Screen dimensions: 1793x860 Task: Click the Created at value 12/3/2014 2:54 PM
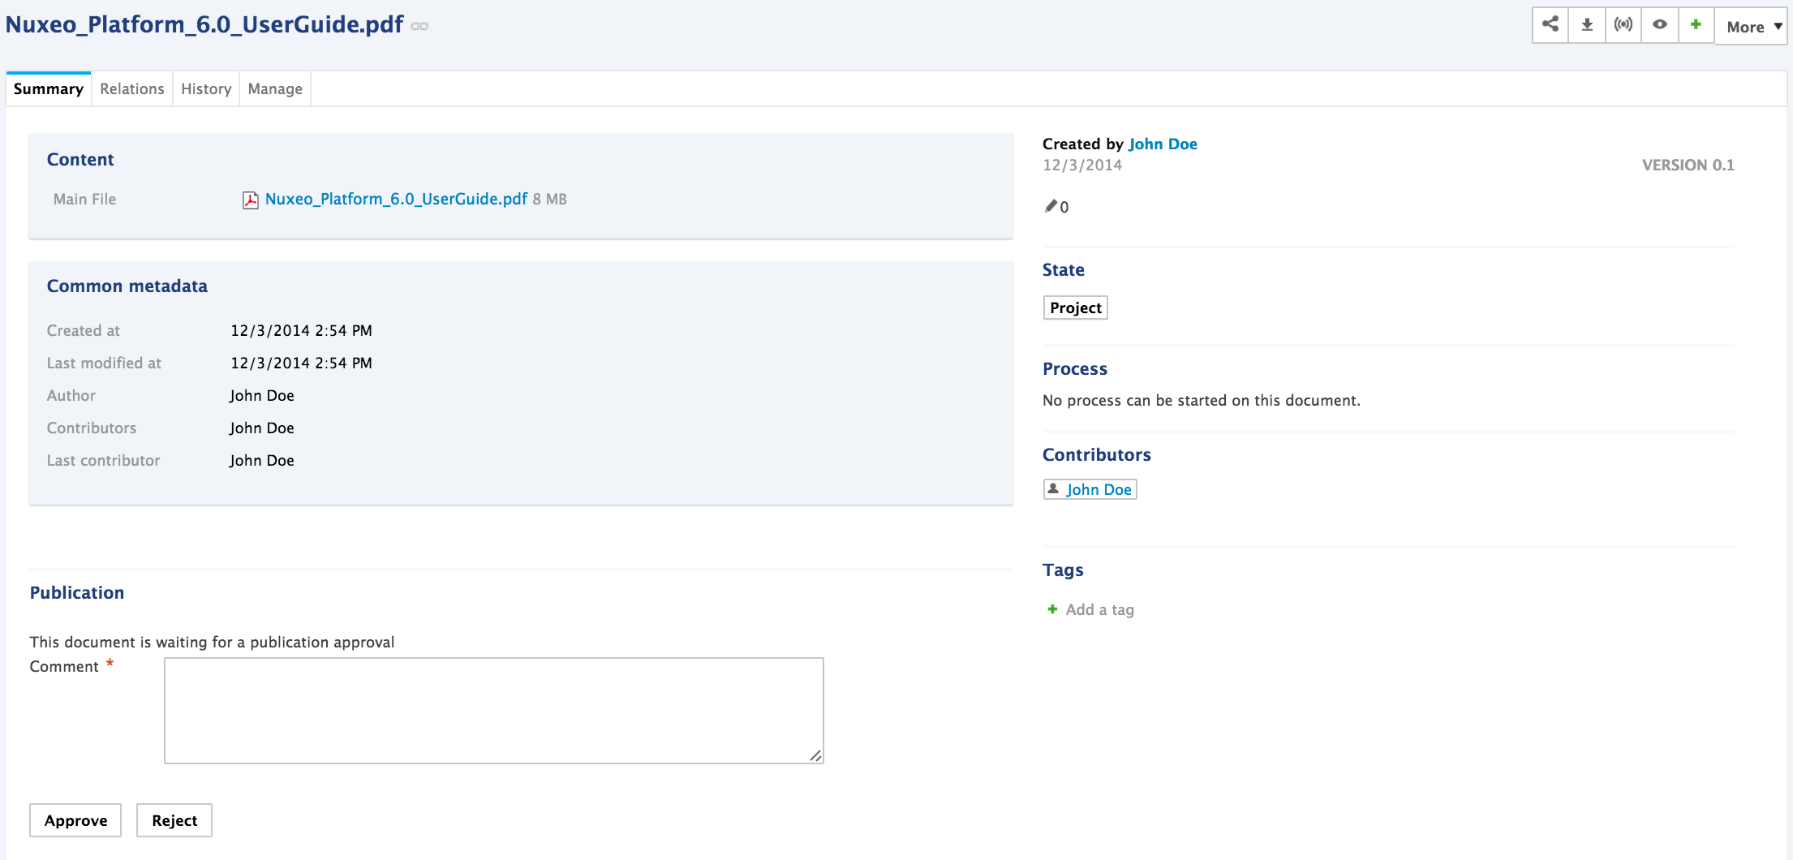click(x=301, y=330)
